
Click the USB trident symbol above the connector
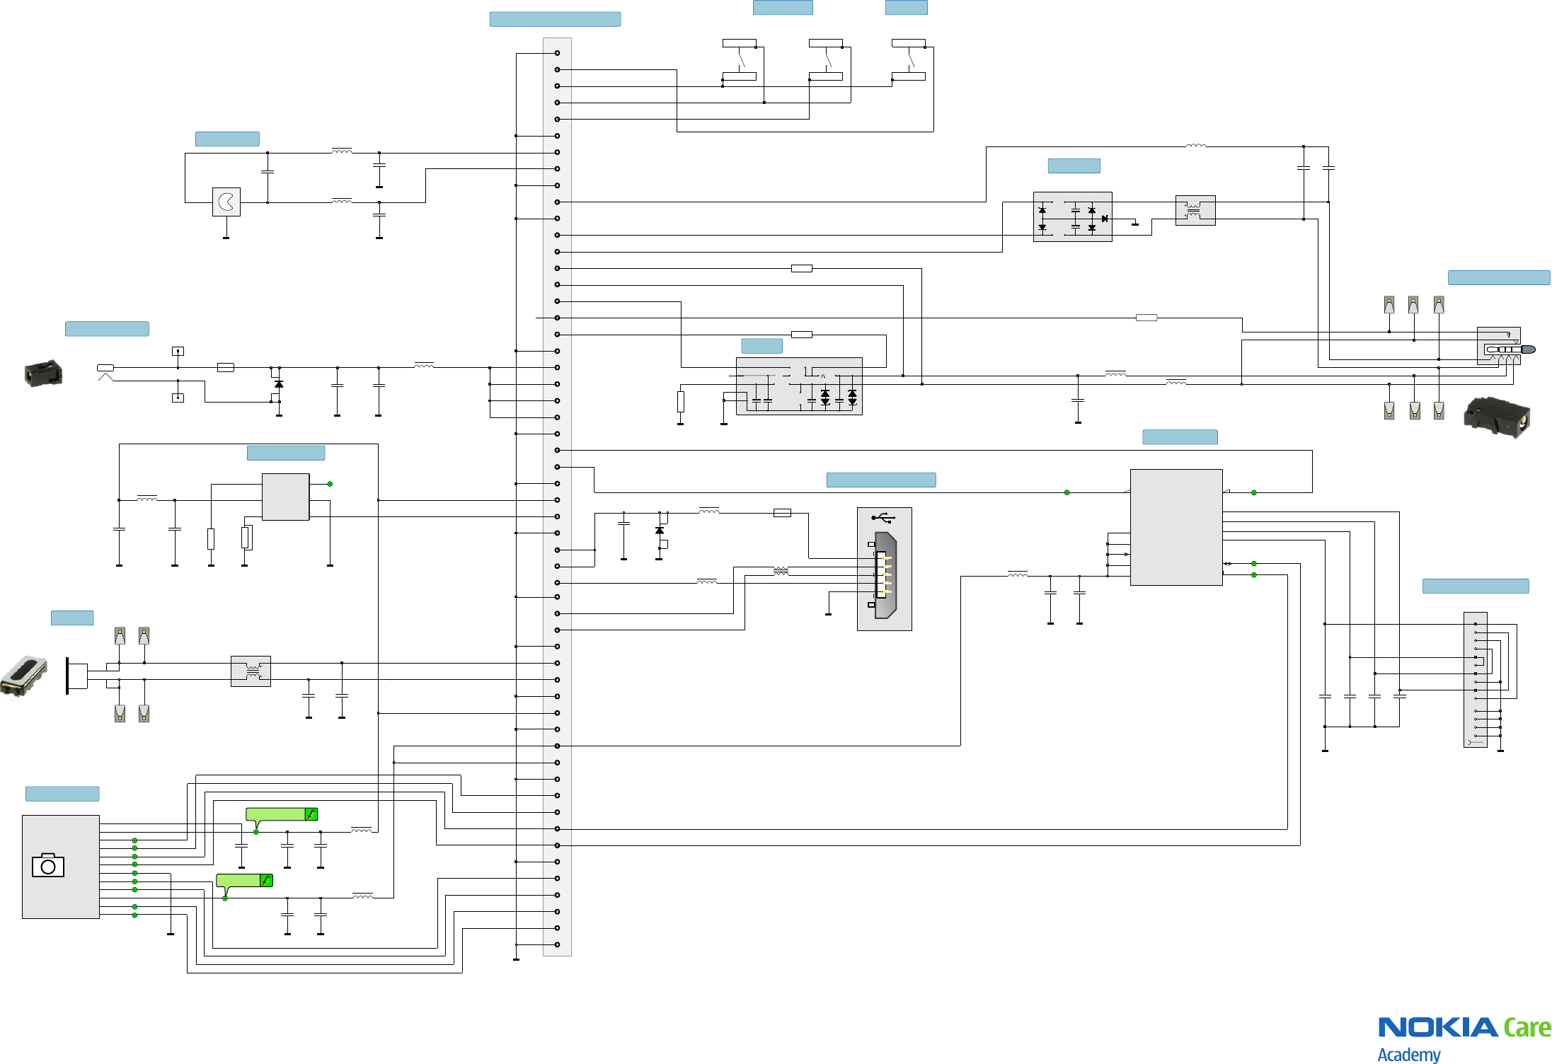click(884, 518)
